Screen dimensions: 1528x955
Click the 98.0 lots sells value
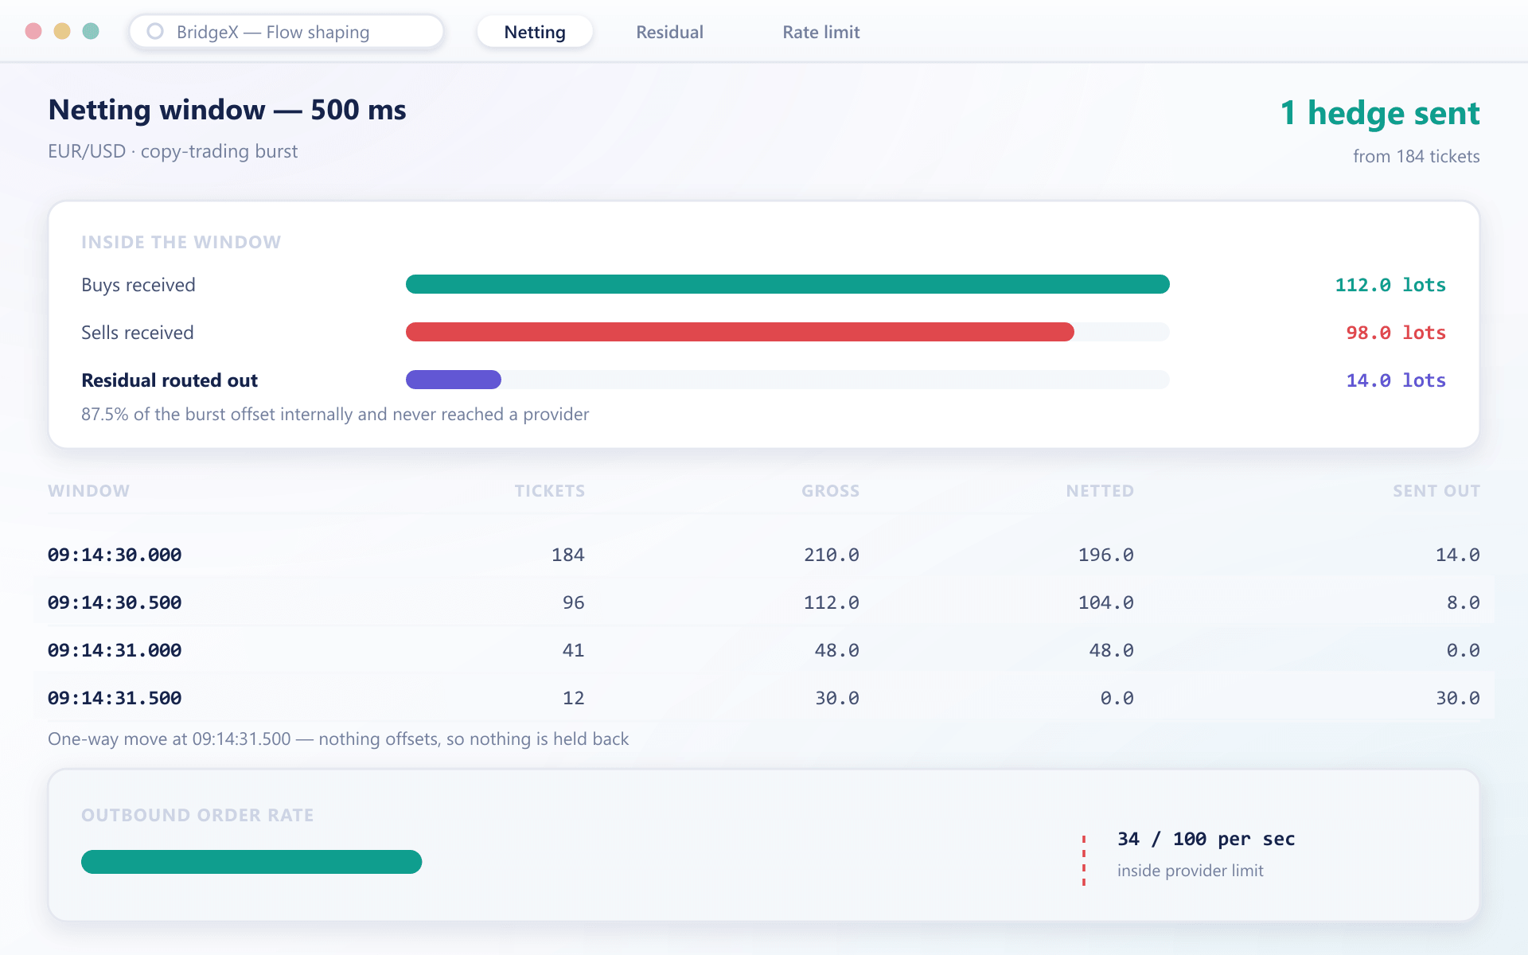(x=1396, y=333)
